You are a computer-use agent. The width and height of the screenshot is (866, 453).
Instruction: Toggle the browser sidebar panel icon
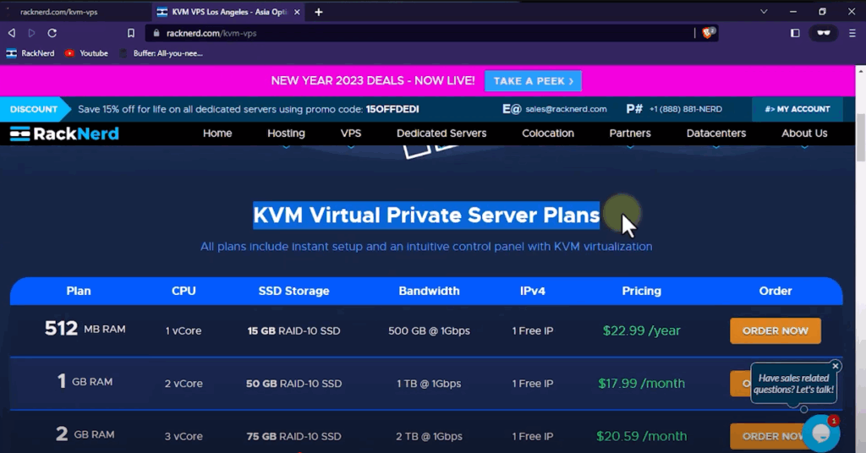(795, 33)
